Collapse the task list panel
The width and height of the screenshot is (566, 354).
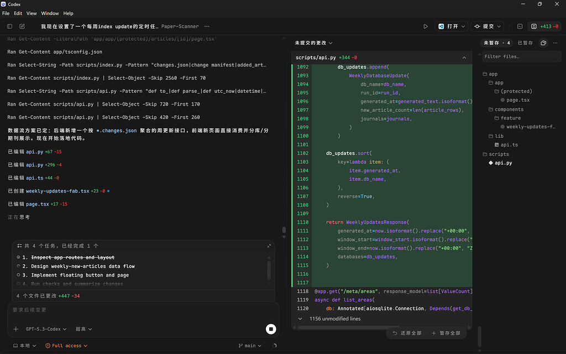click(x=269, y=246)
